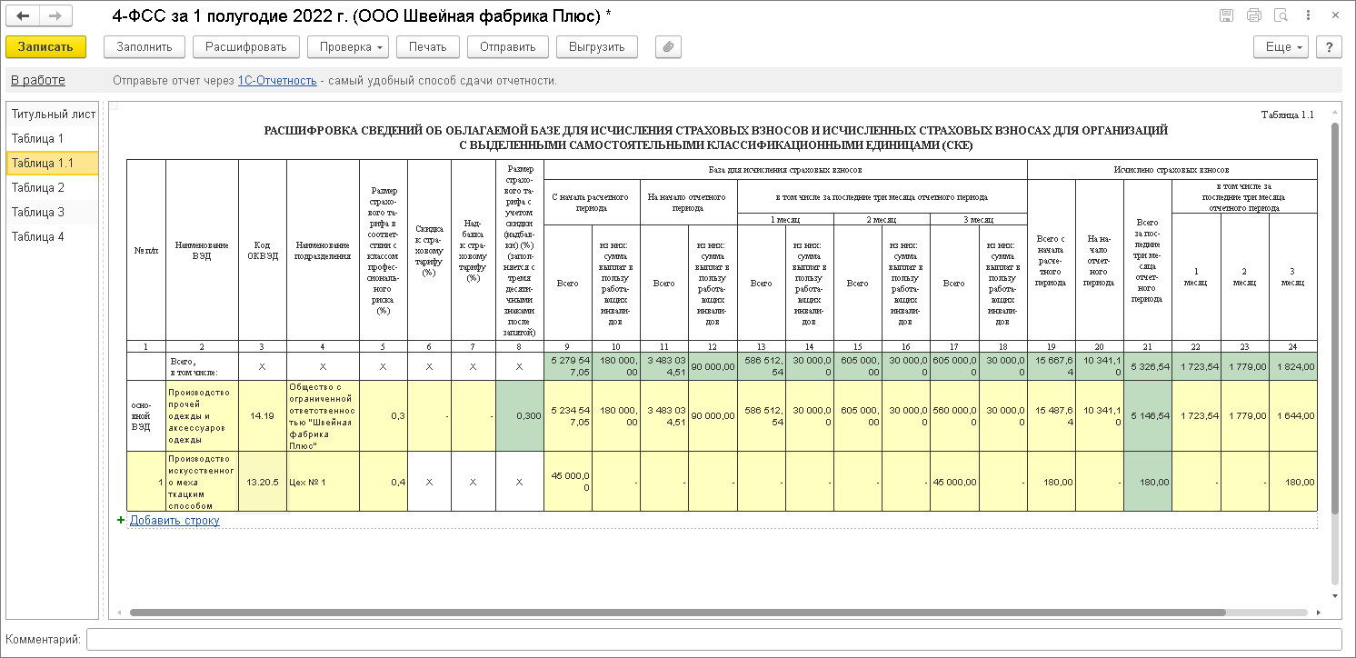Viewport: 1356px width, 658px height.
Task: Click the 560 000,00 cell
Action: click(954, 415)
